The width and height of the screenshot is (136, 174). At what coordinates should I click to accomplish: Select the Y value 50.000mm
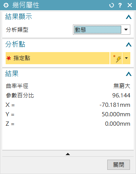pos(116,114)
